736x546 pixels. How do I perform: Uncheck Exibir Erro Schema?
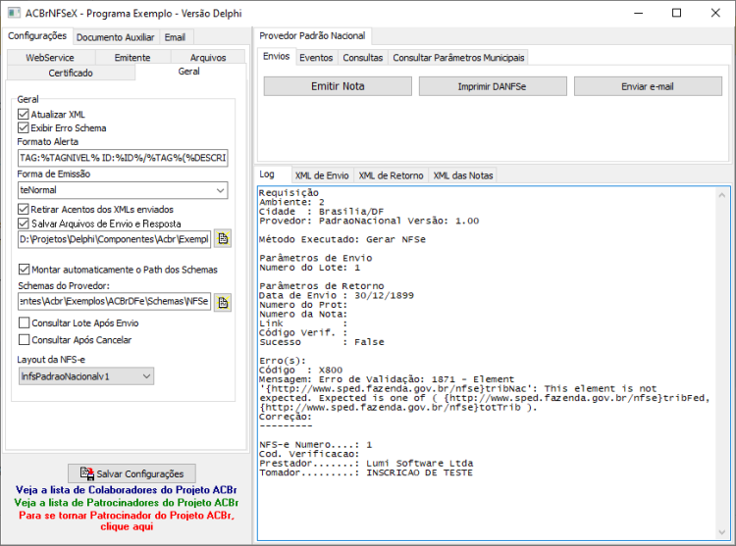click(24, 127)
